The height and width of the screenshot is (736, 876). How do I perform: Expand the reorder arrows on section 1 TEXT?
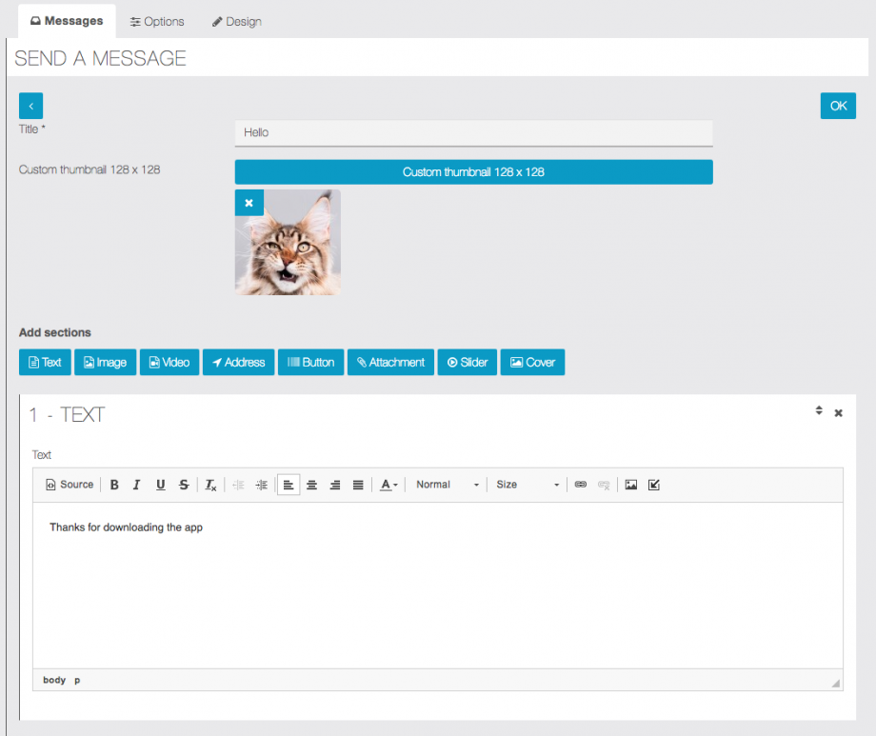pyautogui.click(x=819, y=411)
